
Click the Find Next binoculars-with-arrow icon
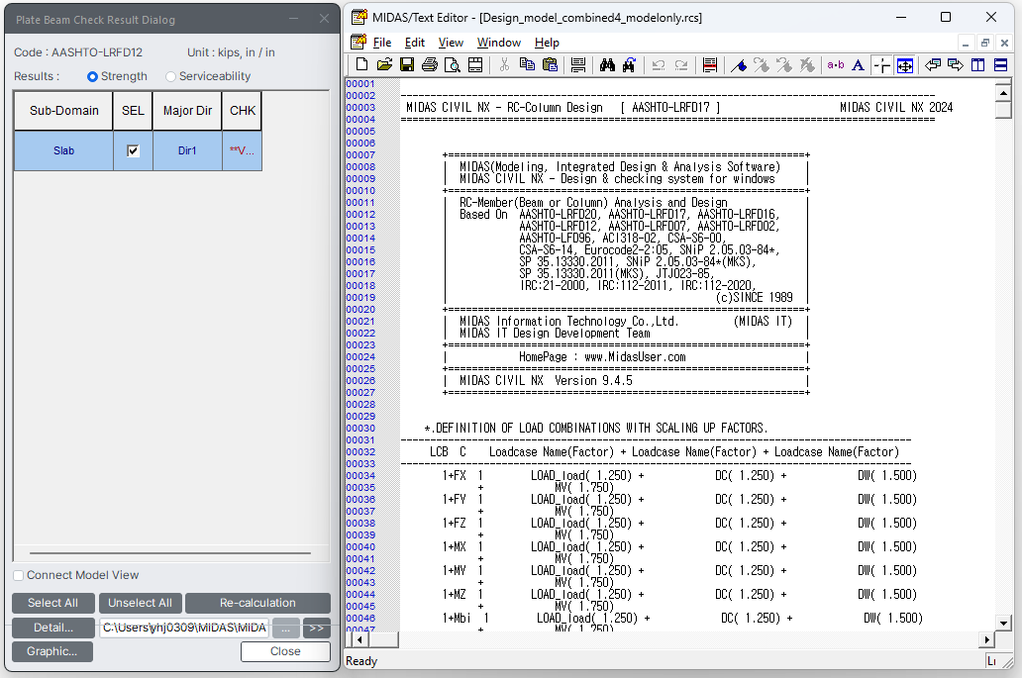click(x=630, y=64)
